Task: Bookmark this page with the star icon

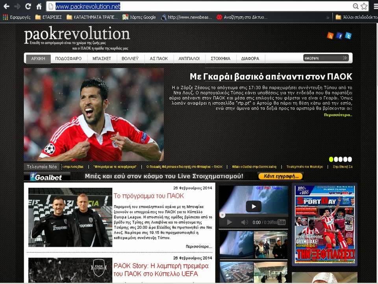Action: [364, 6]
